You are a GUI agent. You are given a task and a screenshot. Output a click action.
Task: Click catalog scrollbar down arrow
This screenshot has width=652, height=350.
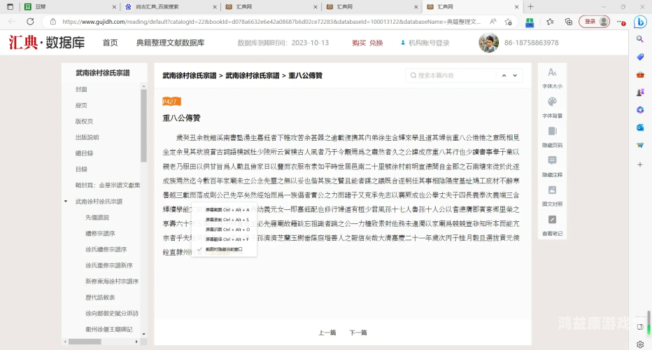pyautogui.click(x=144, y=334)
